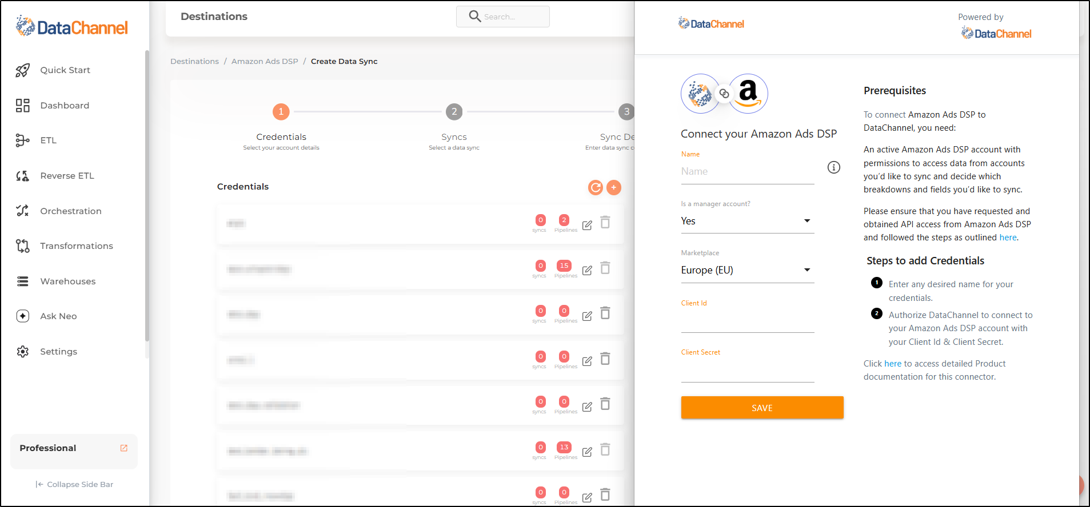Screen dimensions: 1090x507
Task: Open the Marketplace dropdown
Action: (748, 271)
